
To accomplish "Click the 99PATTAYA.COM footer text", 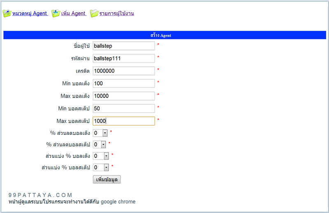I will coord(40,195).
